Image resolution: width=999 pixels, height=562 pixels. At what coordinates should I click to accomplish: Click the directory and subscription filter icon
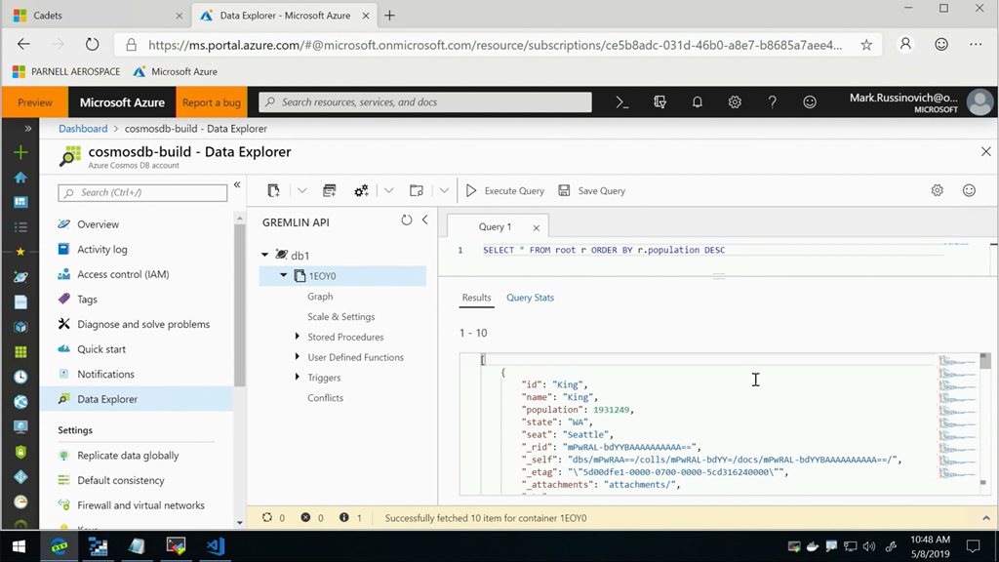click(659, 102)
